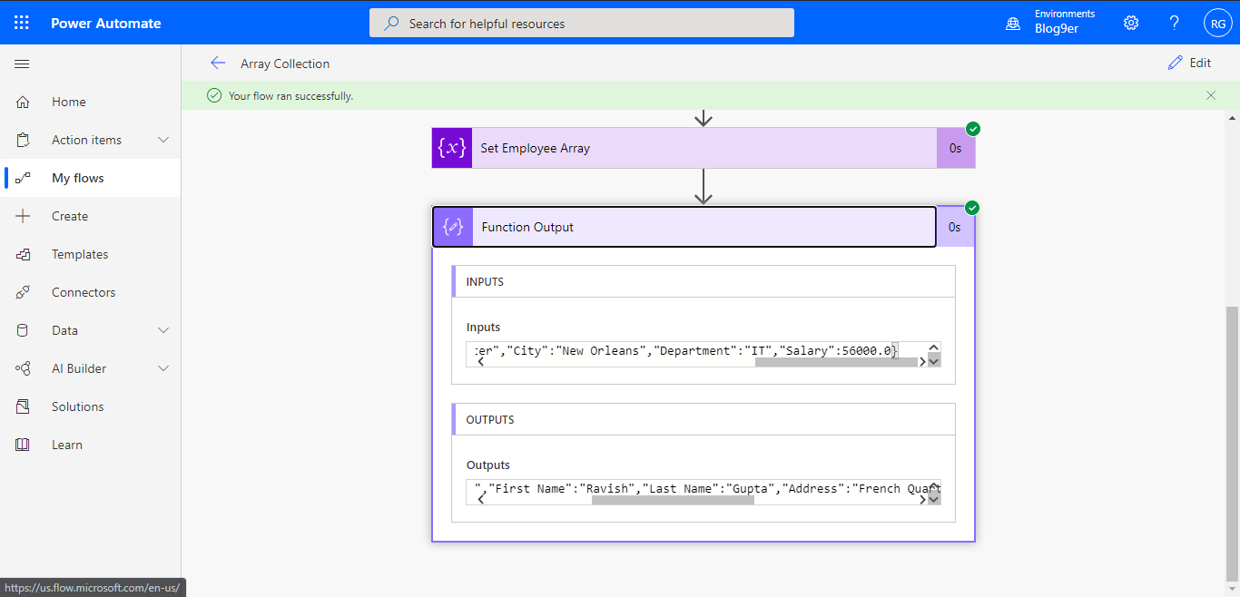Click the search for helpful resources box
Screen dimensions: 1240x597
[582, 24]
